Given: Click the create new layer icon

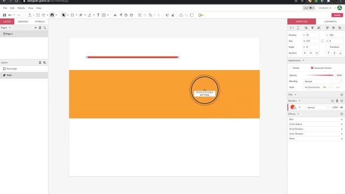Looking at the screenshot, I should (45, 63).
